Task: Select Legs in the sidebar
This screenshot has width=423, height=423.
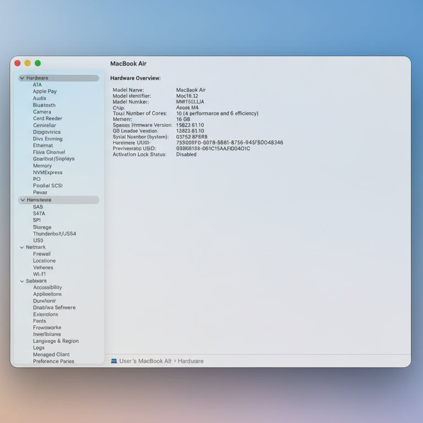Action: (x=39, y=348)
